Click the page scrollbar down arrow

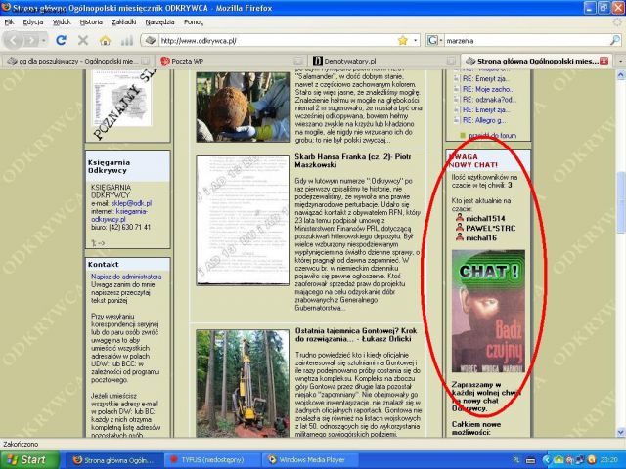pyautogui.click(x=621, y=432)
